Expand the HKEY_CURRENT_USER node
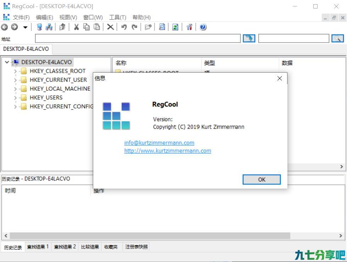 click(15, 80)
